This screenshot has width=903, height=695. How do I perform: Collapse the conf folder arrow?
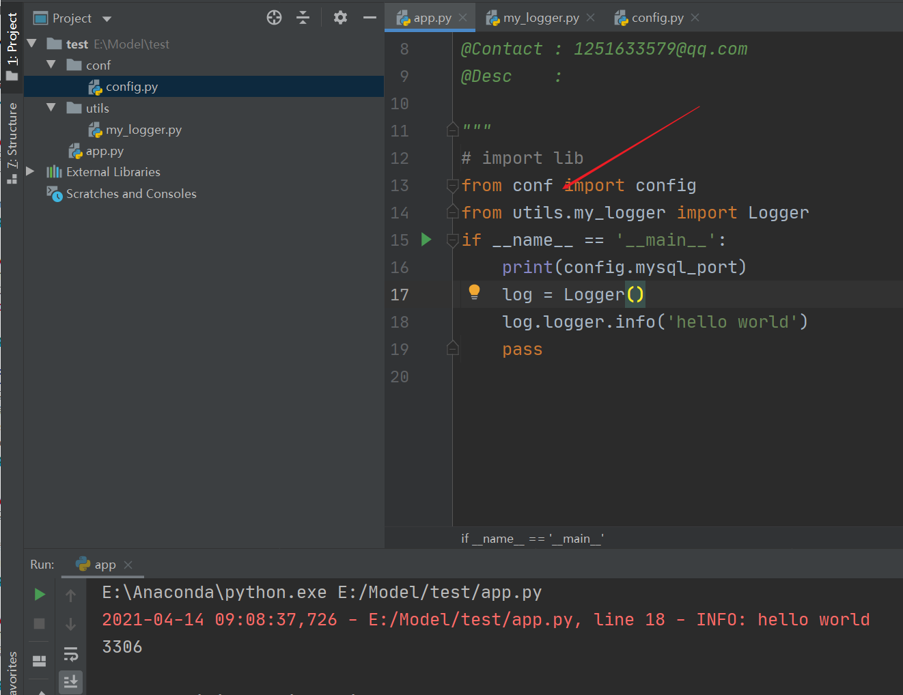point(51,64)
